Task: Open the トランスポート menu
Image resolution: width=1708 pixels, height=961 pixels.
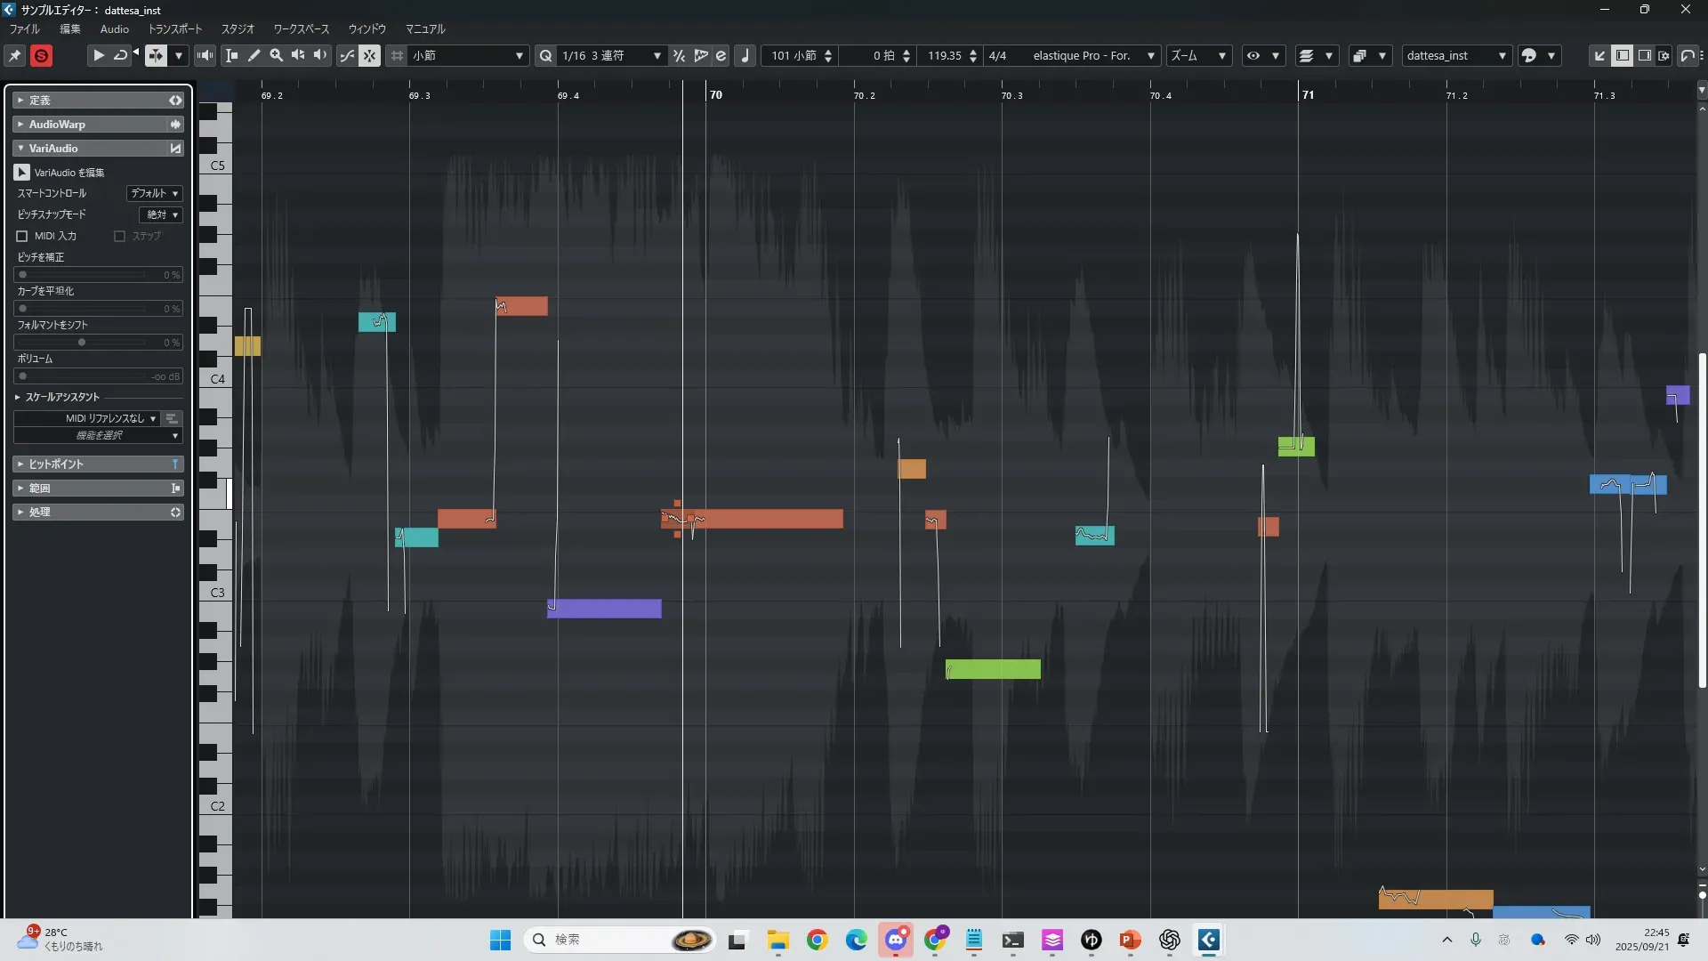Action: 175,29
